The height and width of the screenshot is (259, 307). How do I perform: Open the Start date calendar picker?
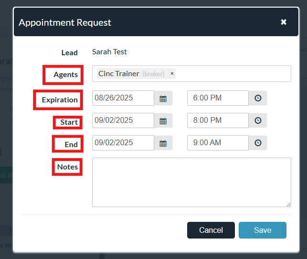click(x=163, y=120)
